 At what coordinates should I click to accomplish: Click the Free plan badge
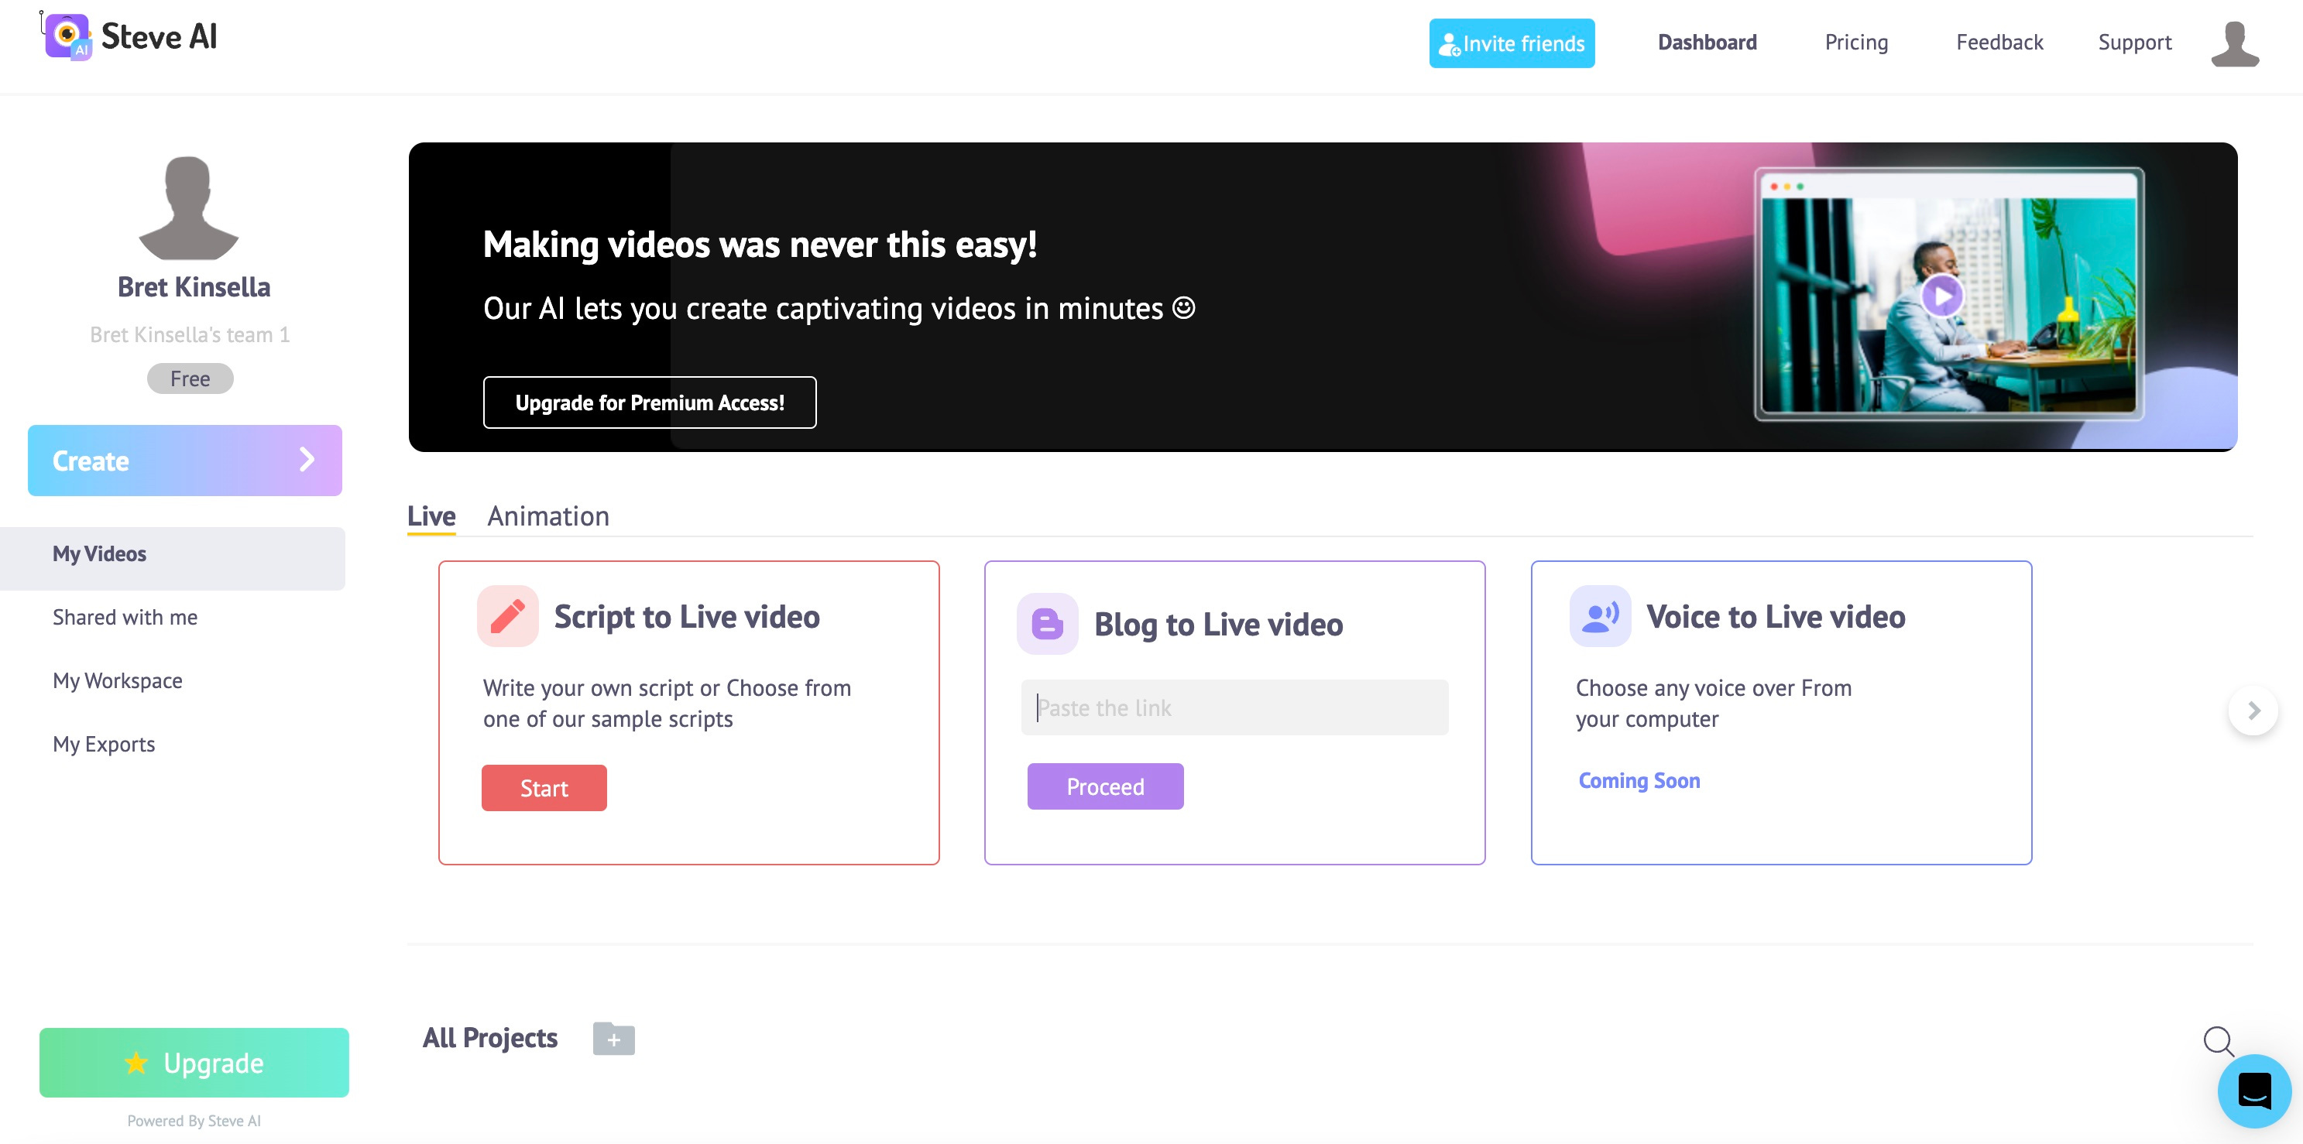click(x=190, y=379)
